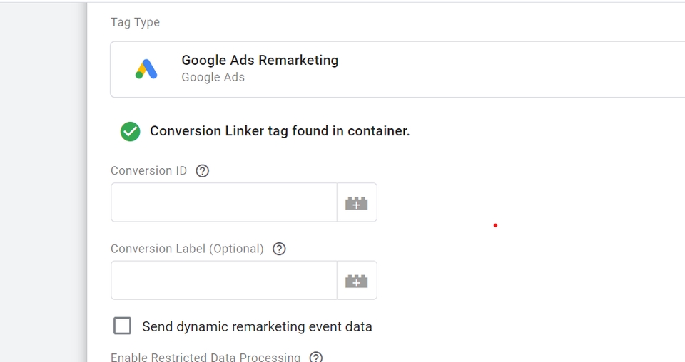Click the Google Ads logo icon
This screenshot has height=362, width=685.
click(x=146, y=69)
